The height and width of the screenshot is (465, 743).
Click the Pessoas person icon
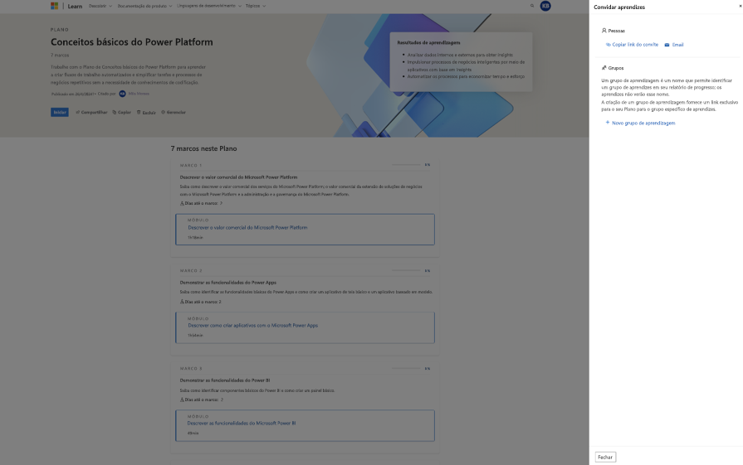pos(604,31)
